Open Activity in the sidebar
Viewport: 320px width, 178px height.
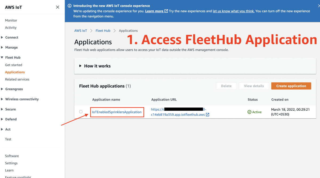pyautogui.click(x=11, y=28)
